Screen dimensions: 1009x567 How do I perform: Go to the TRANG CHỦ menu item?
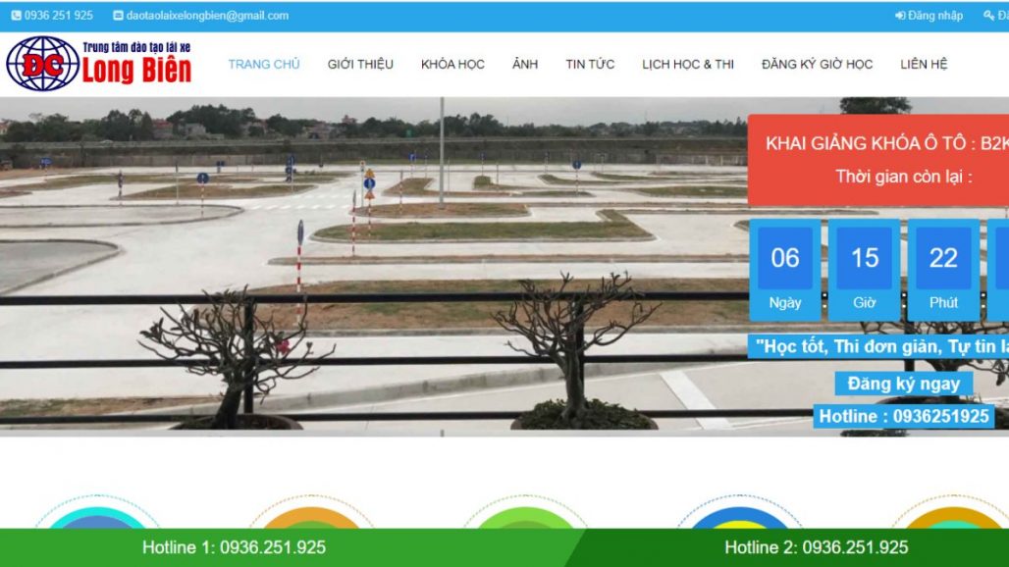(x=264, y=65)
